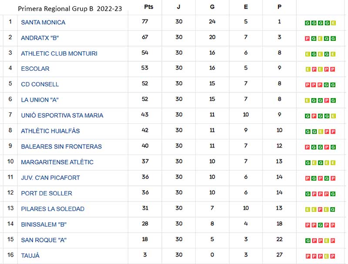Viewport: 348px width, 264px height.
Task: Click the lone green G badge in BINISSALEM "B" form
Action: [320, 225]
